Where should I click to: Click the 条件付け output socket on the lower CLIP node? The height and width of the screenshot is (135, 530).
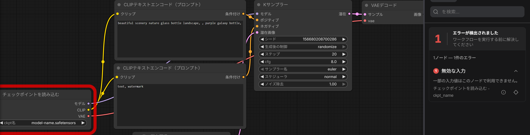pos(243,77)
